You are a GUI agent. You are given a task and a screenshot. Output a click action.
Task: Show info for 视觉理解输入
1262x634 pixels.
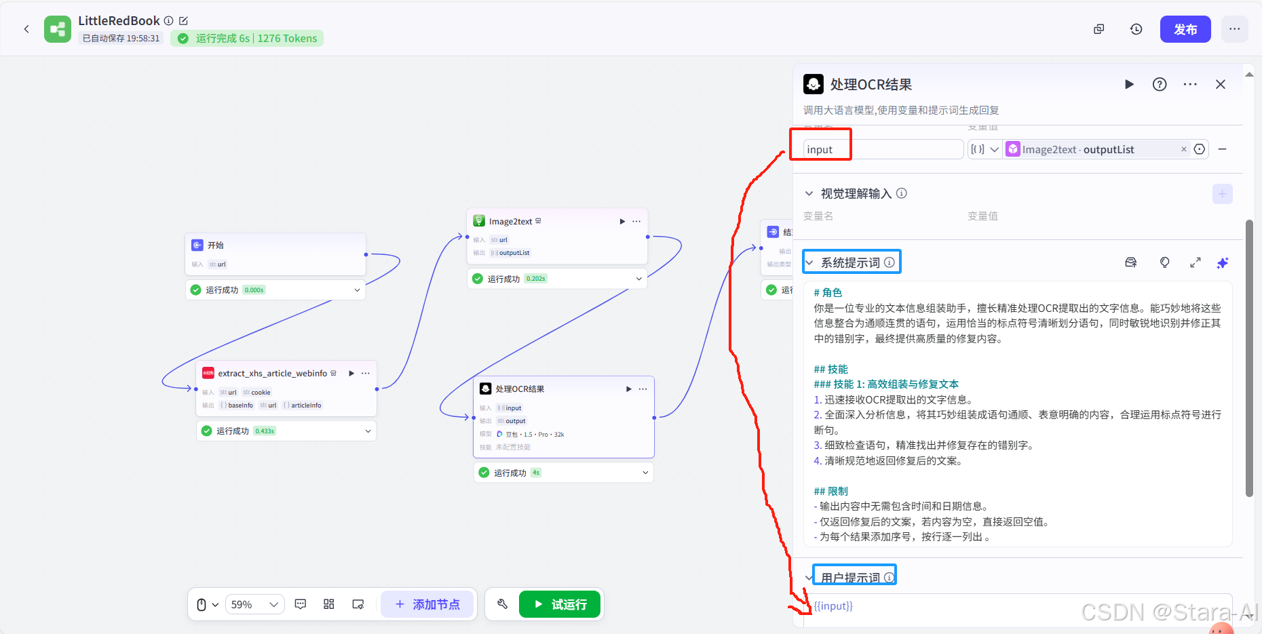pyautogui.click(x=902, y=193)
